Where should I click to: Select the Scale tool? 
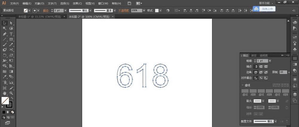click(11, 55)
